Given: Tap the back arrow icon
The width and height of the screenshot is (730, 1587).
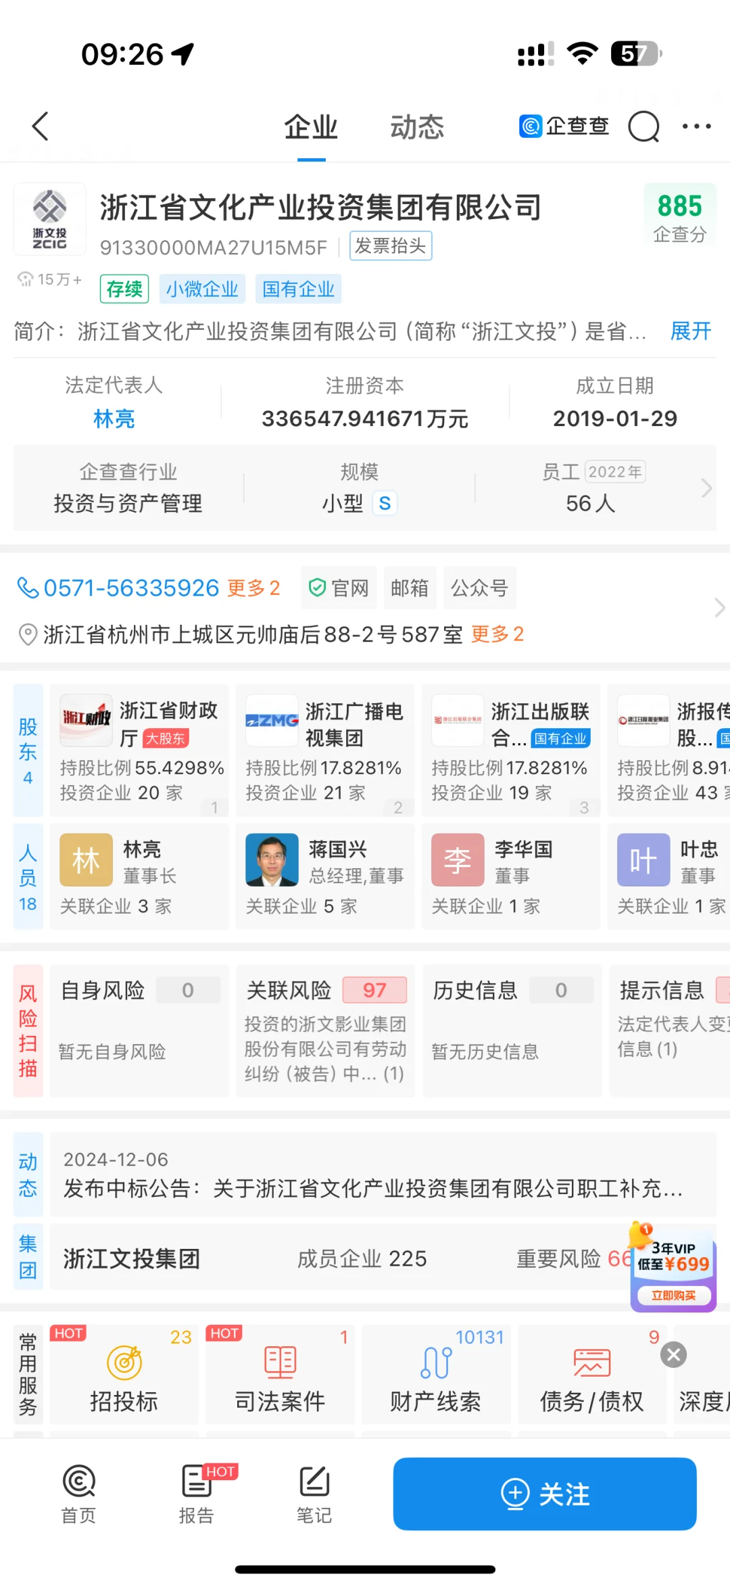Looking at the screenshot, I should [x=41, y=126].
